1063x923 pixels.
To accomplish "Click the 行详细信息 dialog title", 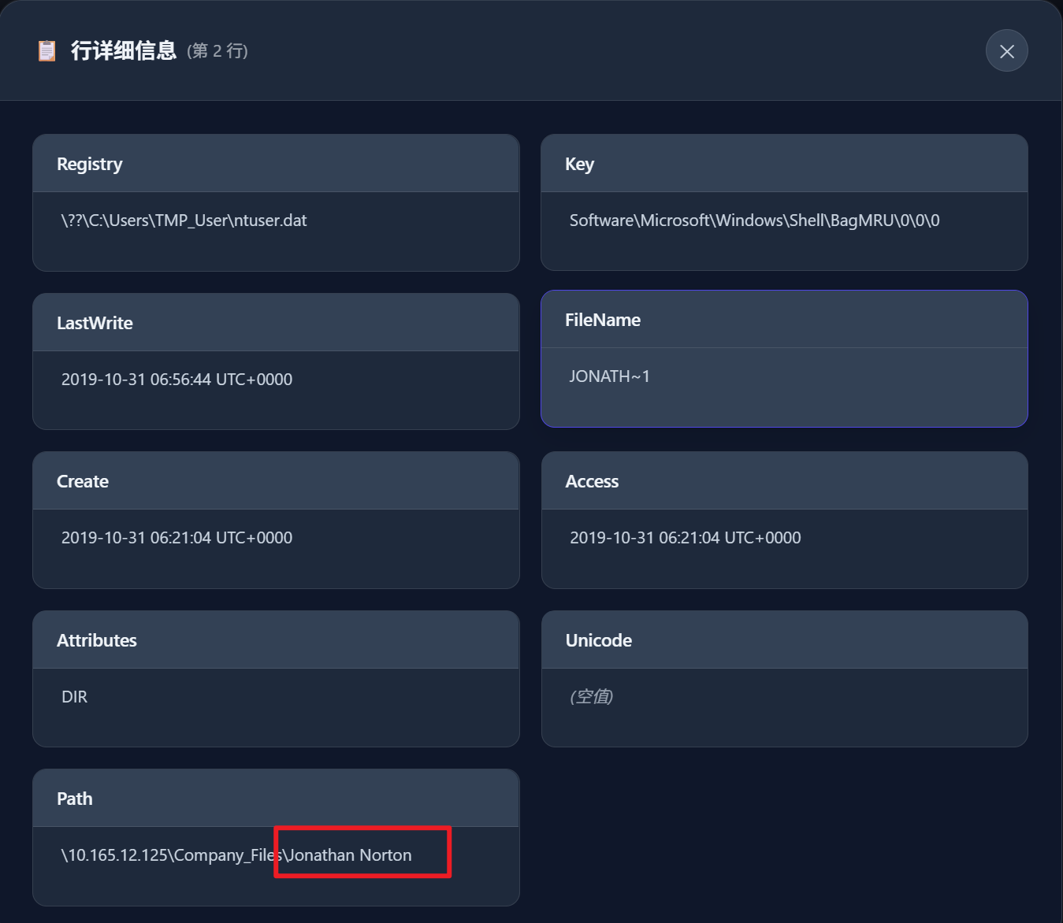I will pos(124,51).
